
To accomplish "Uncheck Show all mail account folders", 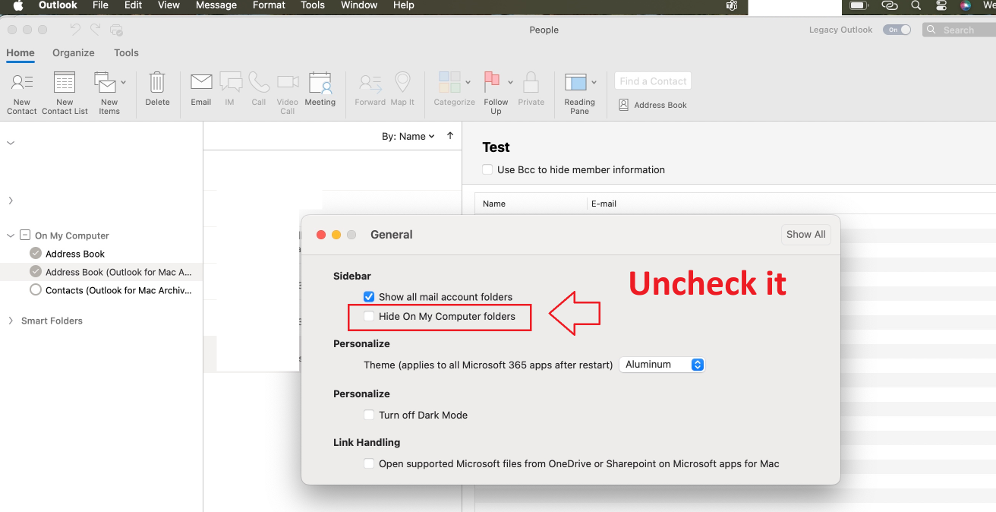I will point(369,297).
